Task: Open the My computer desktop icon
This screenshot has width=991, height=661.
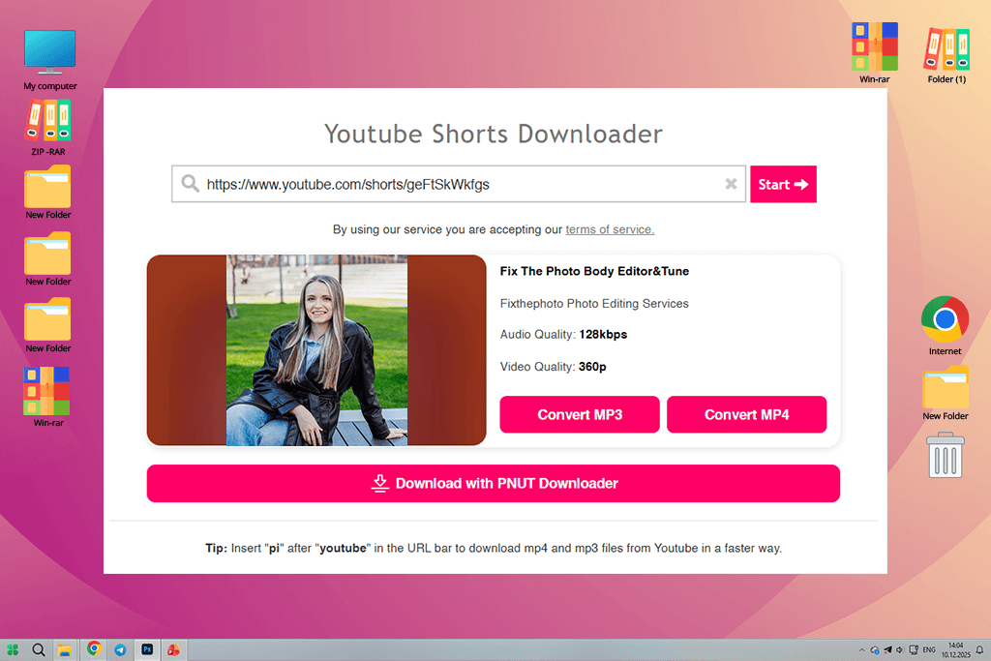Action: click(x=49, y=59)
